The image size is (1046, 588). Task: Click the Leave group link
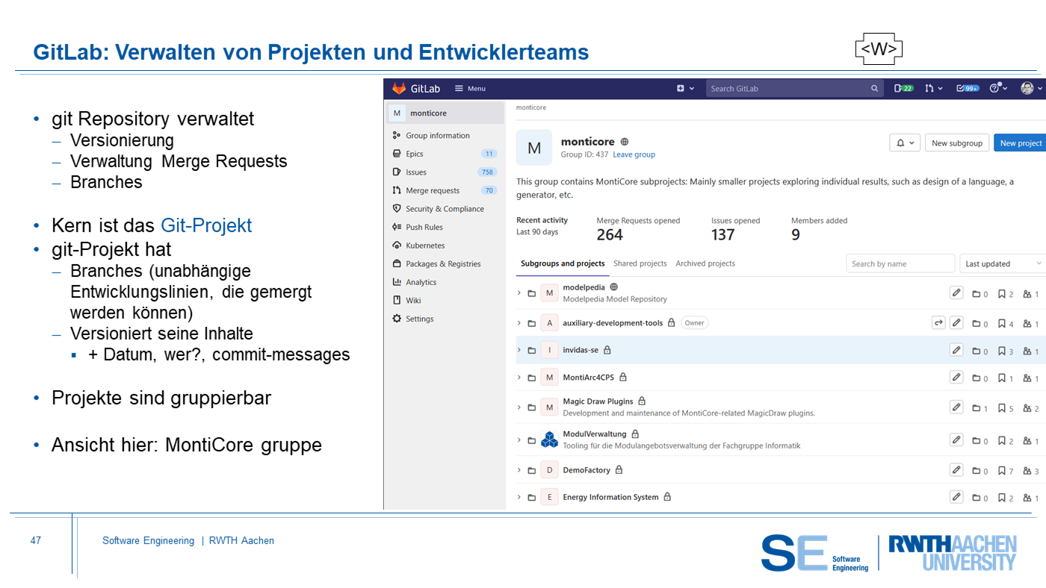pos(634,154)
